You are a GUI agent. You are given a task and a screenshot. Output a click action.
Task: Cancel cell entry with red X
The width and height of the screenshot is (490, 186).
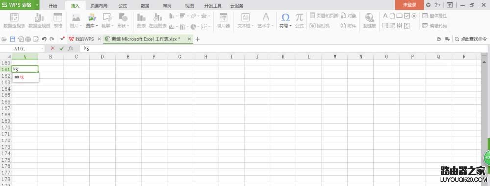pos(52,48)
